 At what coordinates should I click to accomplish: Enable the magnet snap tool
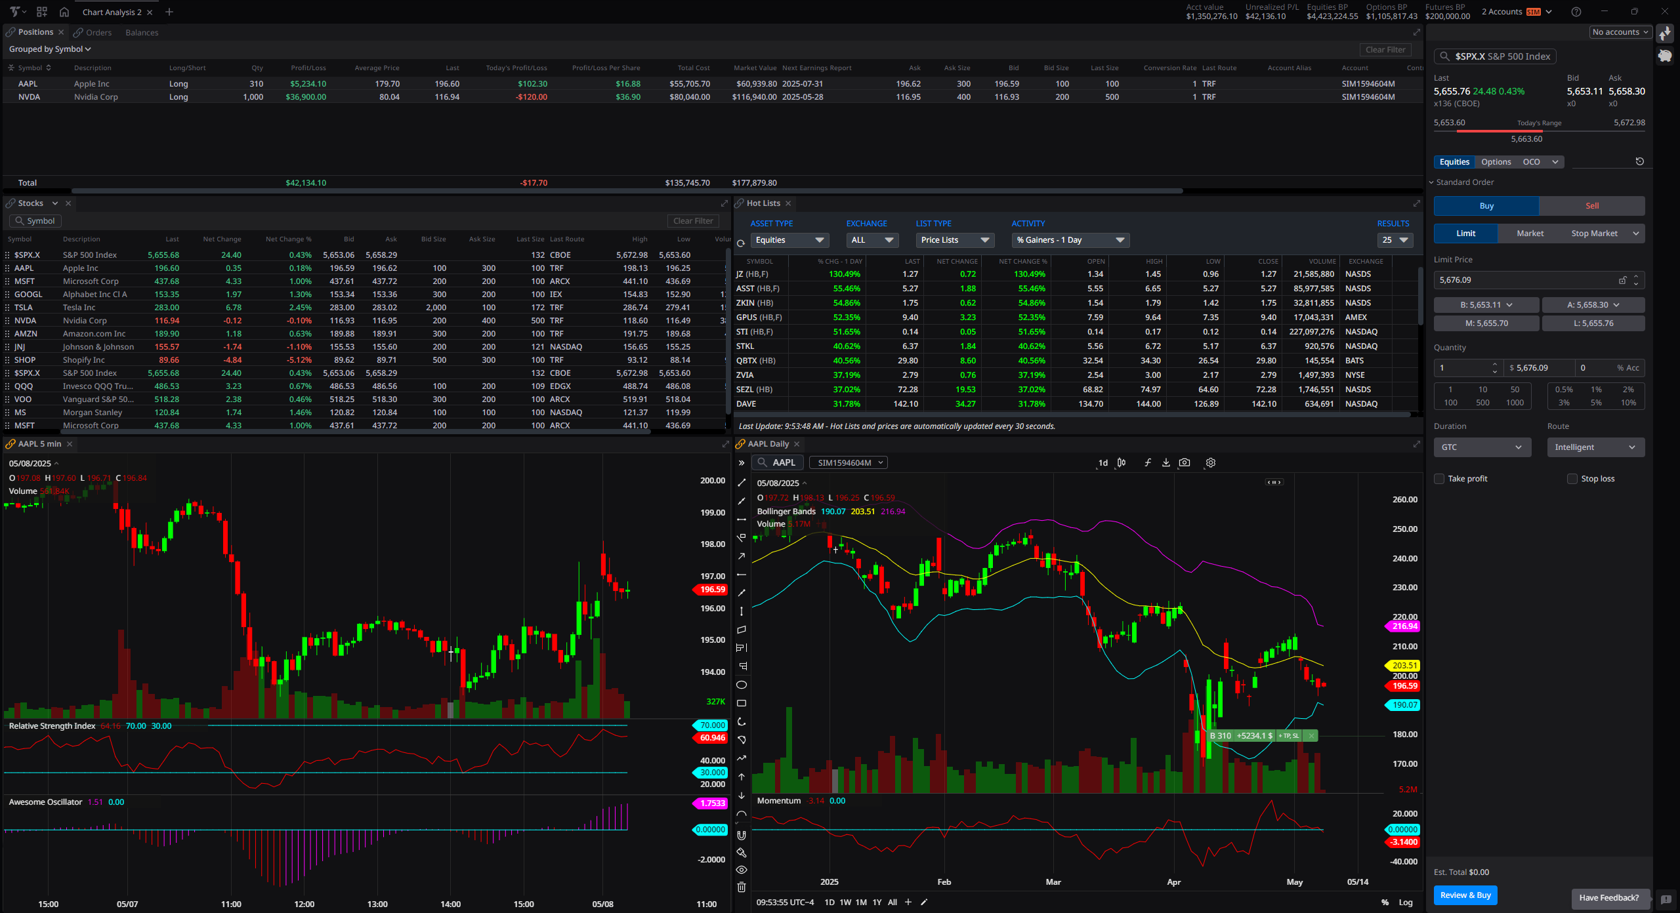pyautogui.click(x=742, y=835)
